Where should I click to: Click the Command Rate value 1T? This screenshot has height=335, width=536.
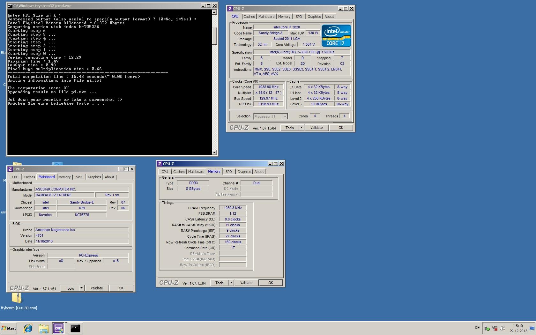[233, 248]
